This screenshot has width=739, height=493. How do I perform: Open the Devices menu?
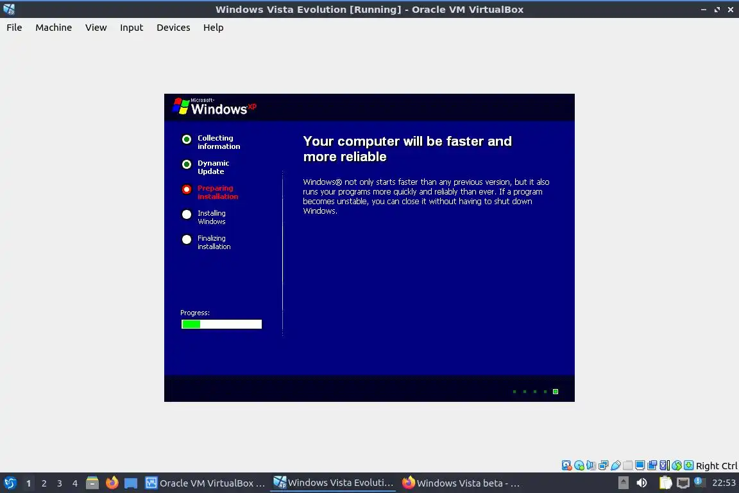(x=173, y=28)
